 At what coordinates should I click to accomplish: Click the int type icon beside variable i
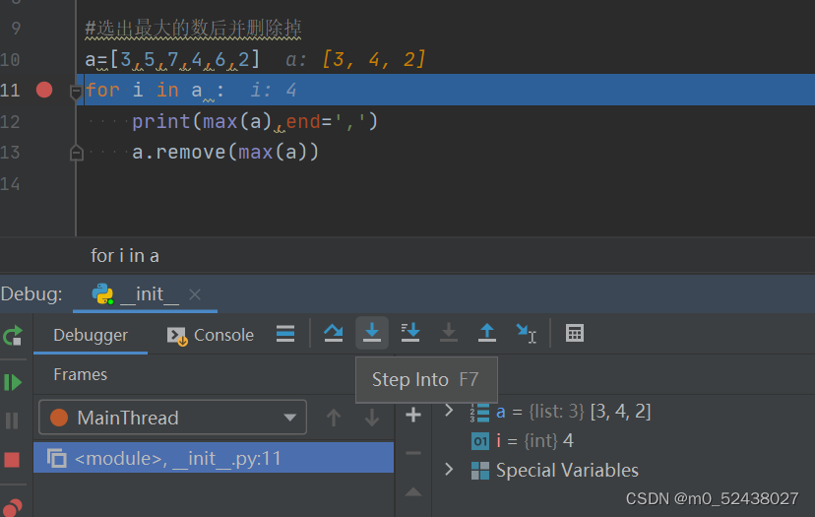(x=479, y=441)
